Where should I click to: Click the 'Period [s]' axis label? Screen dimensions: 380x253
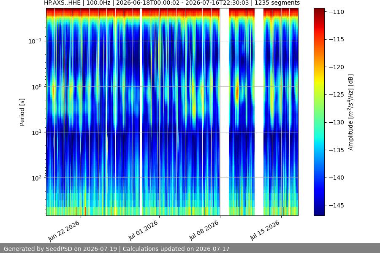tap(22, 112)
